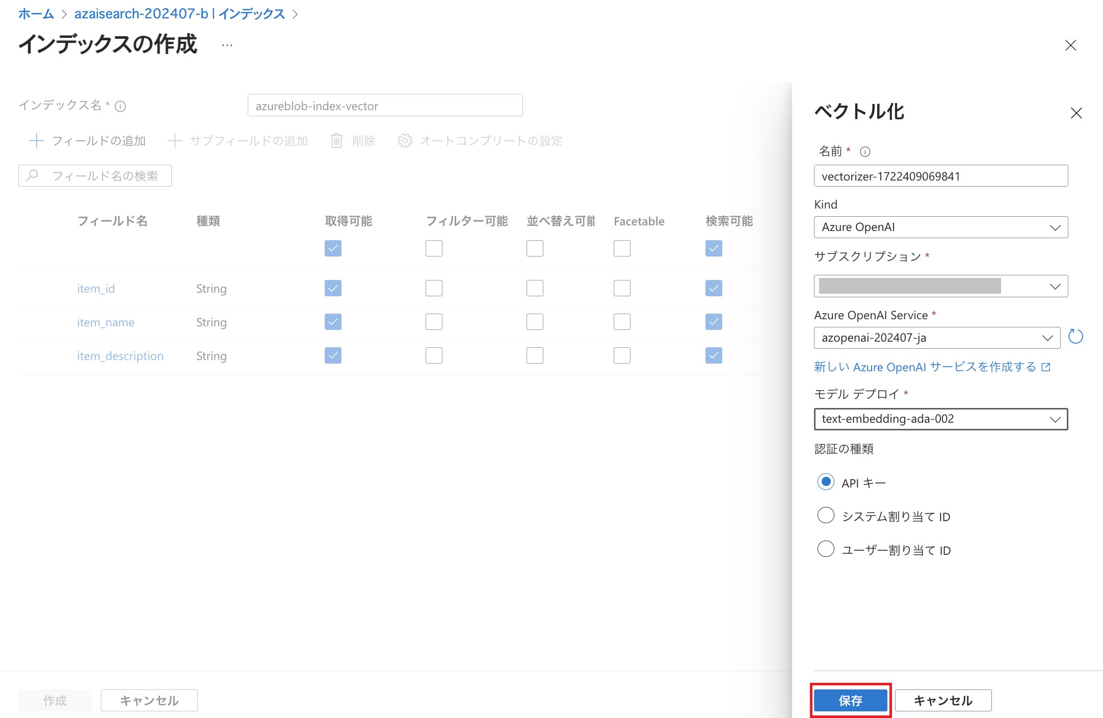Click キャンセル at bottom of index page

click(149, 700)
